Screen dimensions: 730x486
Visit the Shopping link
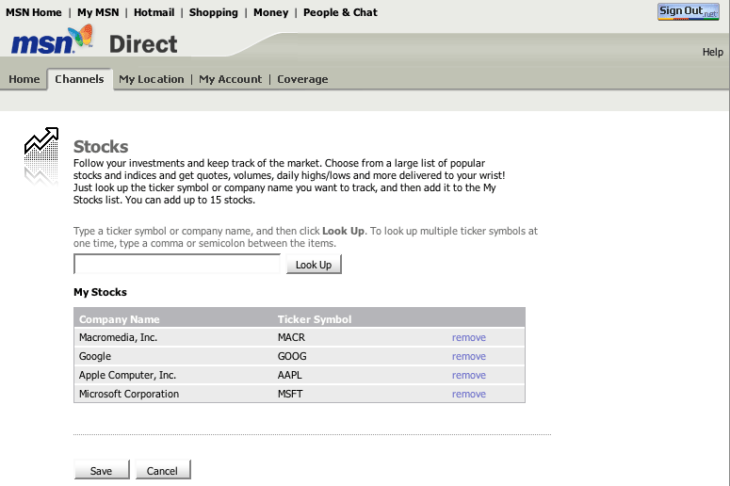(x=213, y=12)
